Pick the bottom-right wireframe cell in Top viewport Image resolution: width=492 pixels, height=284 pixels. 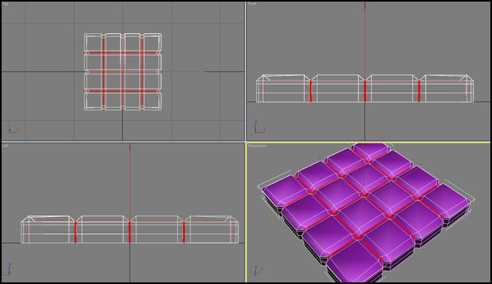click(152, 101)
